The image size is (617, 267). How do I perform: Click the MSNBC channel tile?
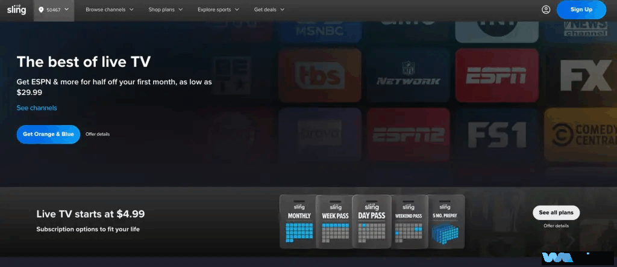click(x=320, y=31)
